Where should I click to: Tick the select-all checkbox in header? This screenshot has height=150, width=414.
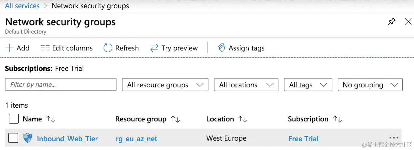click(13, 119)
